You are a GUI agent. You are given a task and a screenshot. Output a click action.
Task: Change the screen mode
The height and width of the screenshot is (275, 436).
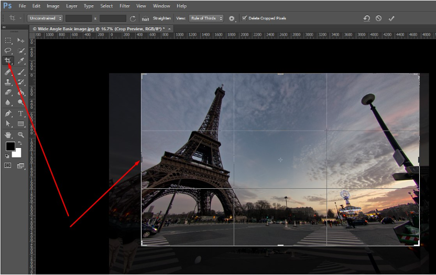point(20,166)
